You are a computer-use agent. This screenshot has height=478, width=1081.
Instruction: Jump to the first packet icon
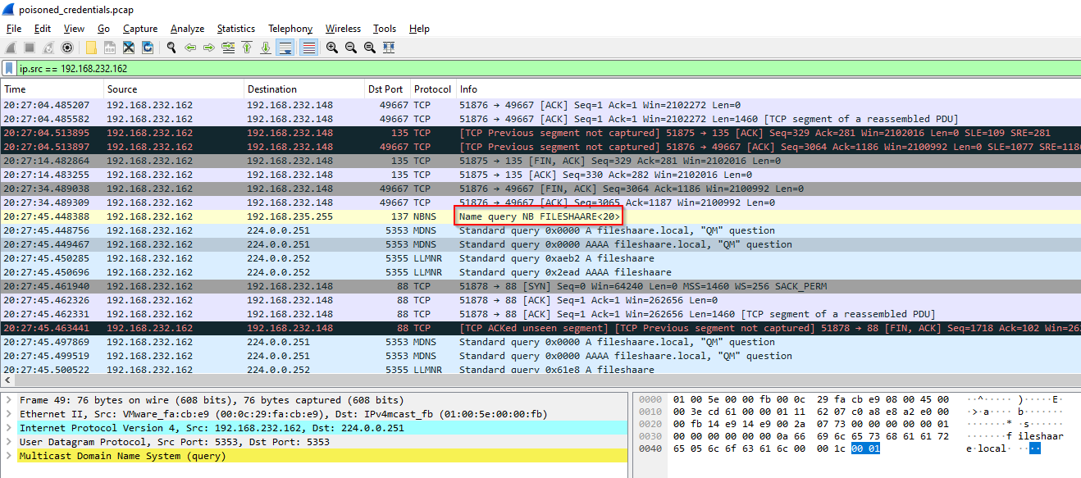(247, 48)
